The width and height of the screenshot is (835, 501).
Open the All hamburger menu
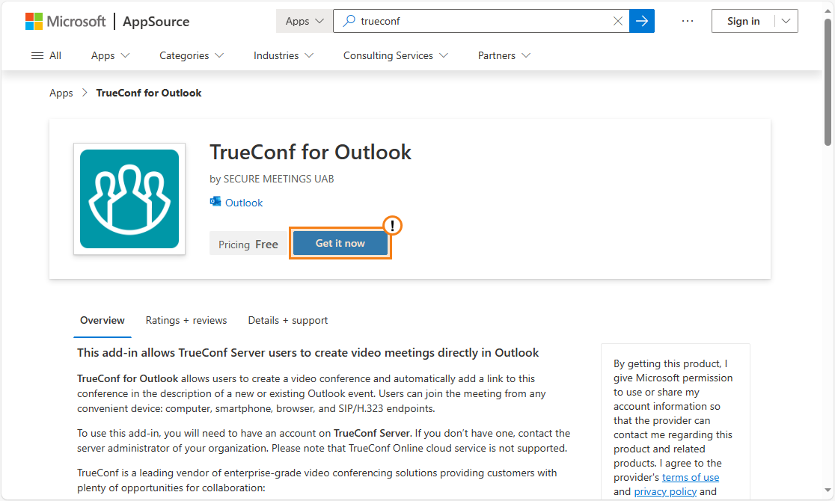tap(46, 55)
